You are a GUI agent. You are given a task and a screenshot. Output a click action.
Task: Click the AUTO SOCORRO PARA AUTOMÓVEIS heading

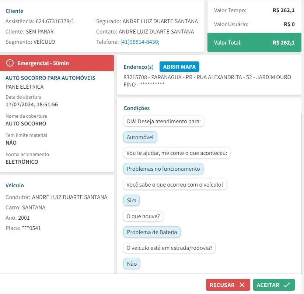pyautogui.click(x=50, y=78)
